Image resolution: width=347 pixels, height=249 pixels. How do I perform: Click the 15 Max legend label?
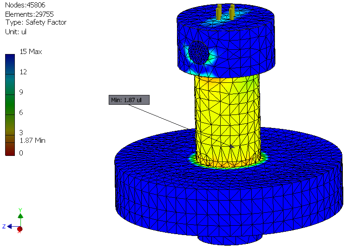point(31,52)
